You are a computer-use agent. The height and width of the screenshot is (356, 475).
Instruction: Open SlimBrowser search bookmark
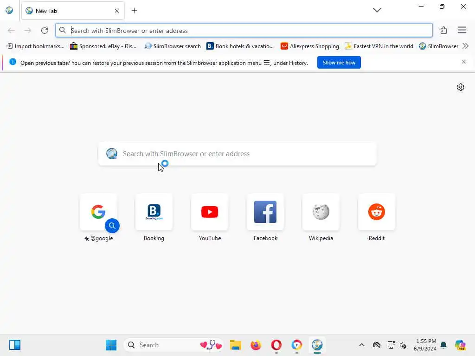click(173, 46)
